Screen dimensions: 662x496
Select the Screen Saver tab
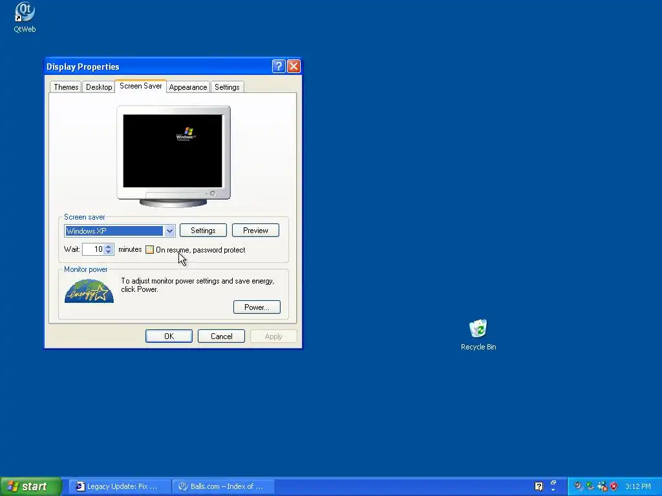(140, 86)
